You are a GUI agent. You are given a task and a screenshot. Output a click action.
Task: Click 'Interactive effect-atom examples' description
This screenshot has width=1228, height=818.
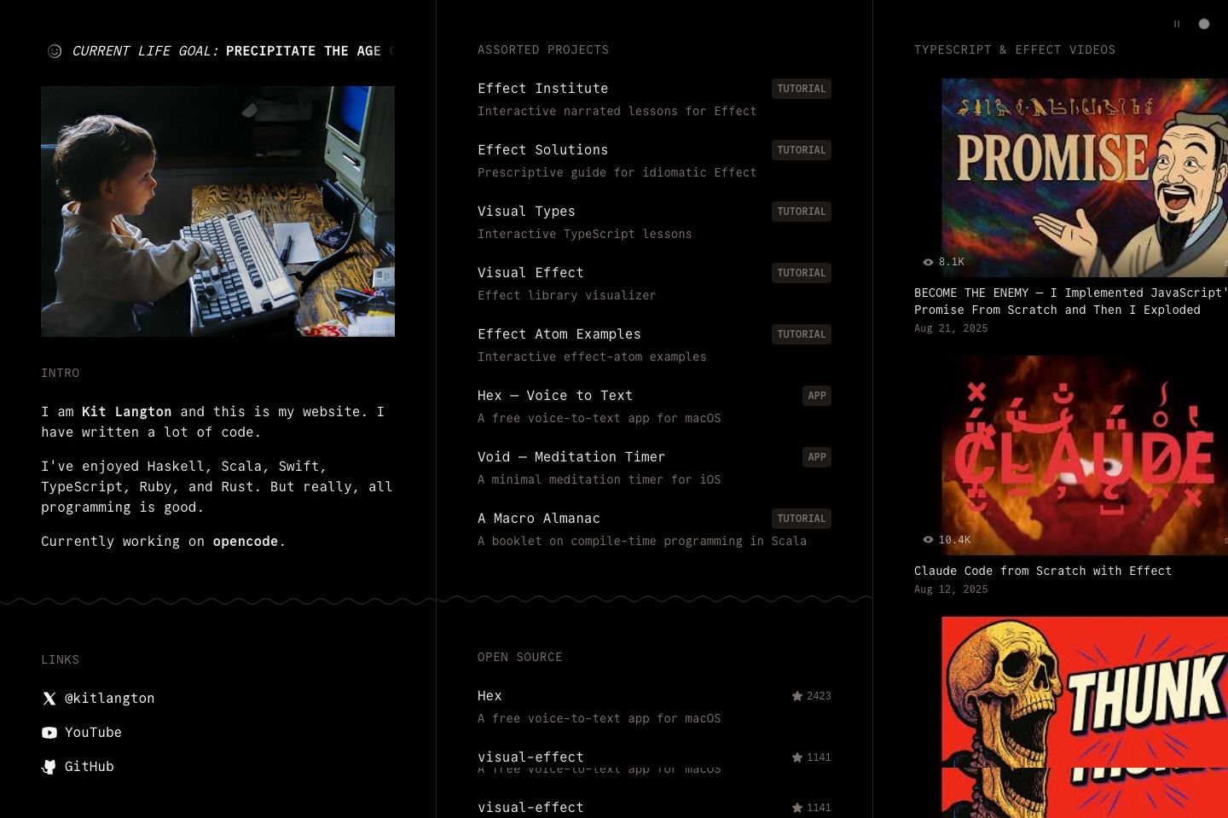coord(592,357)
